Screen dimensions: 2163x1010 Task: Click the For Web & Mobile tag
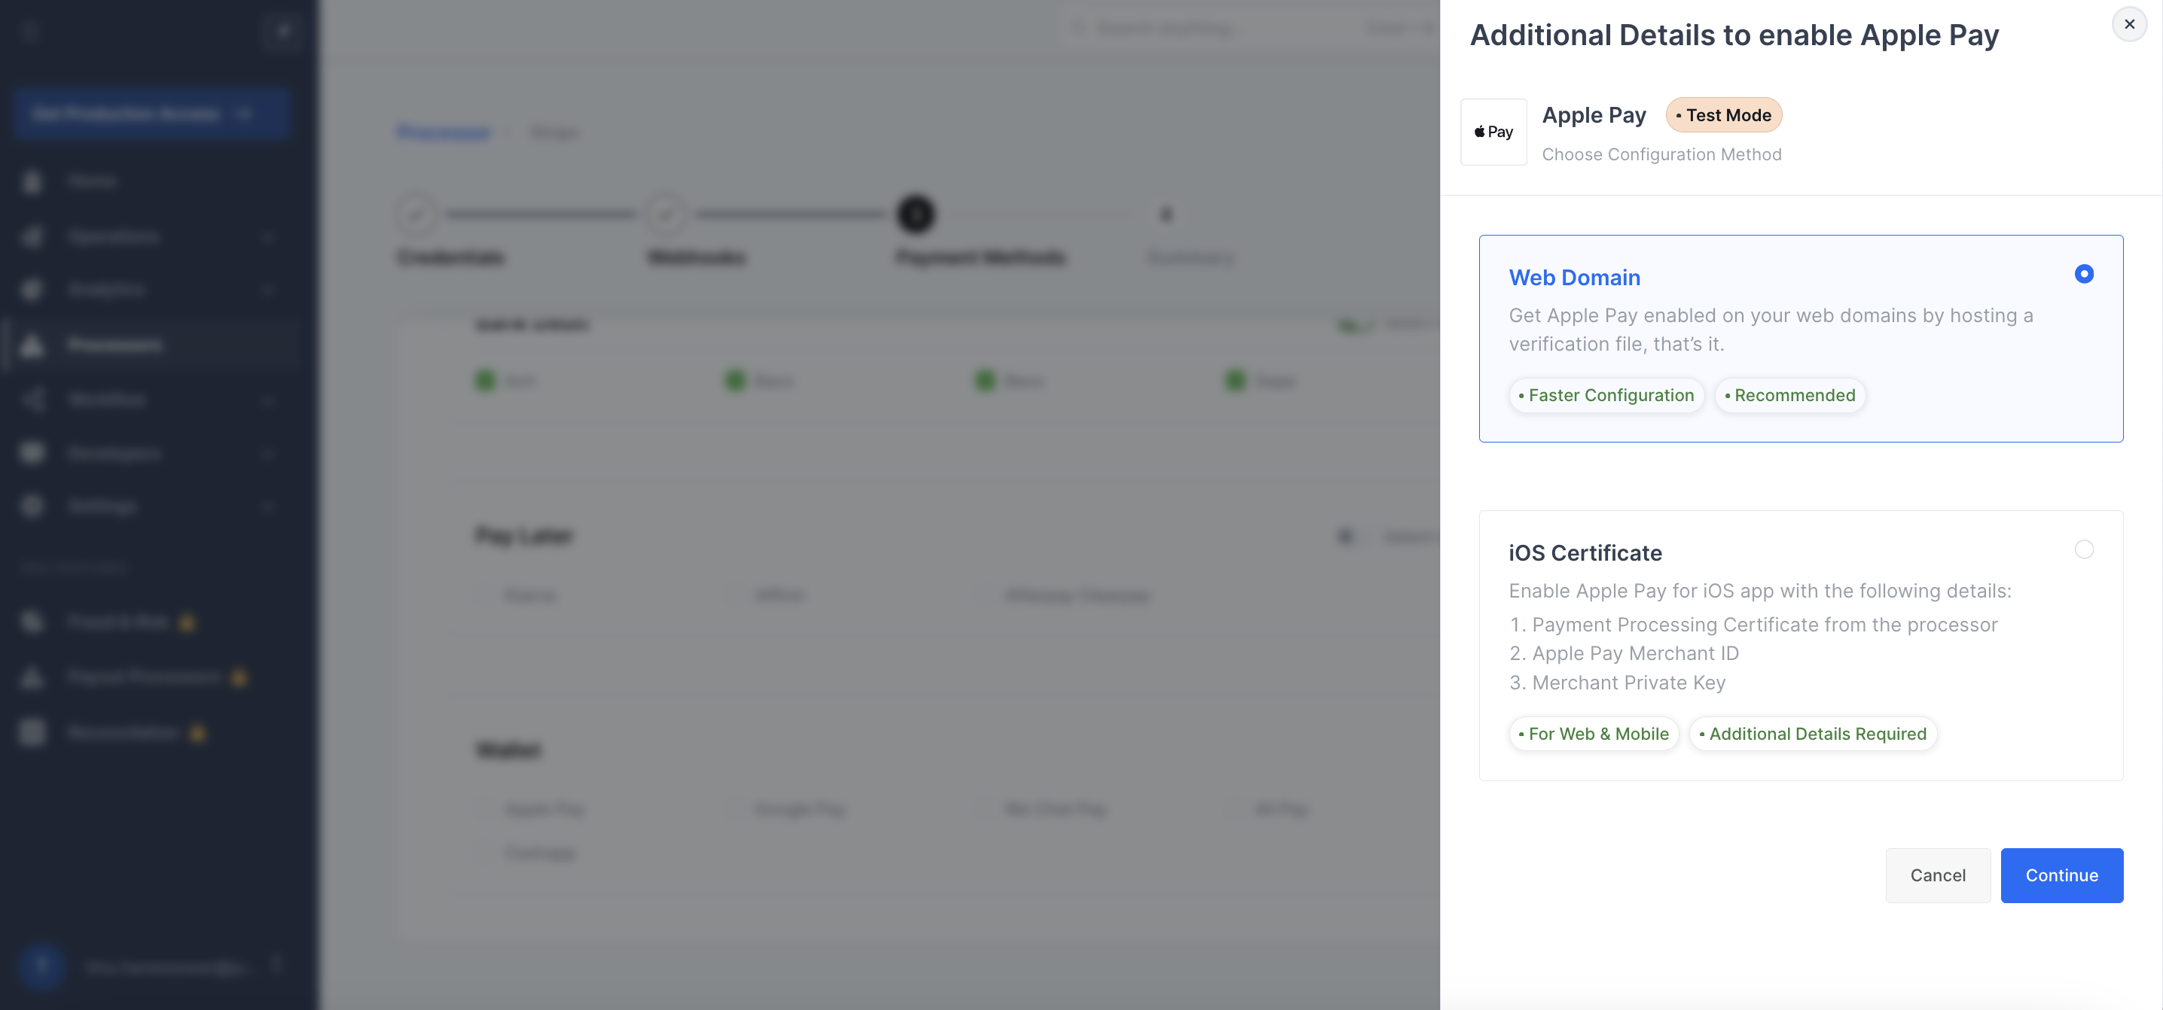pos(1593,734)
